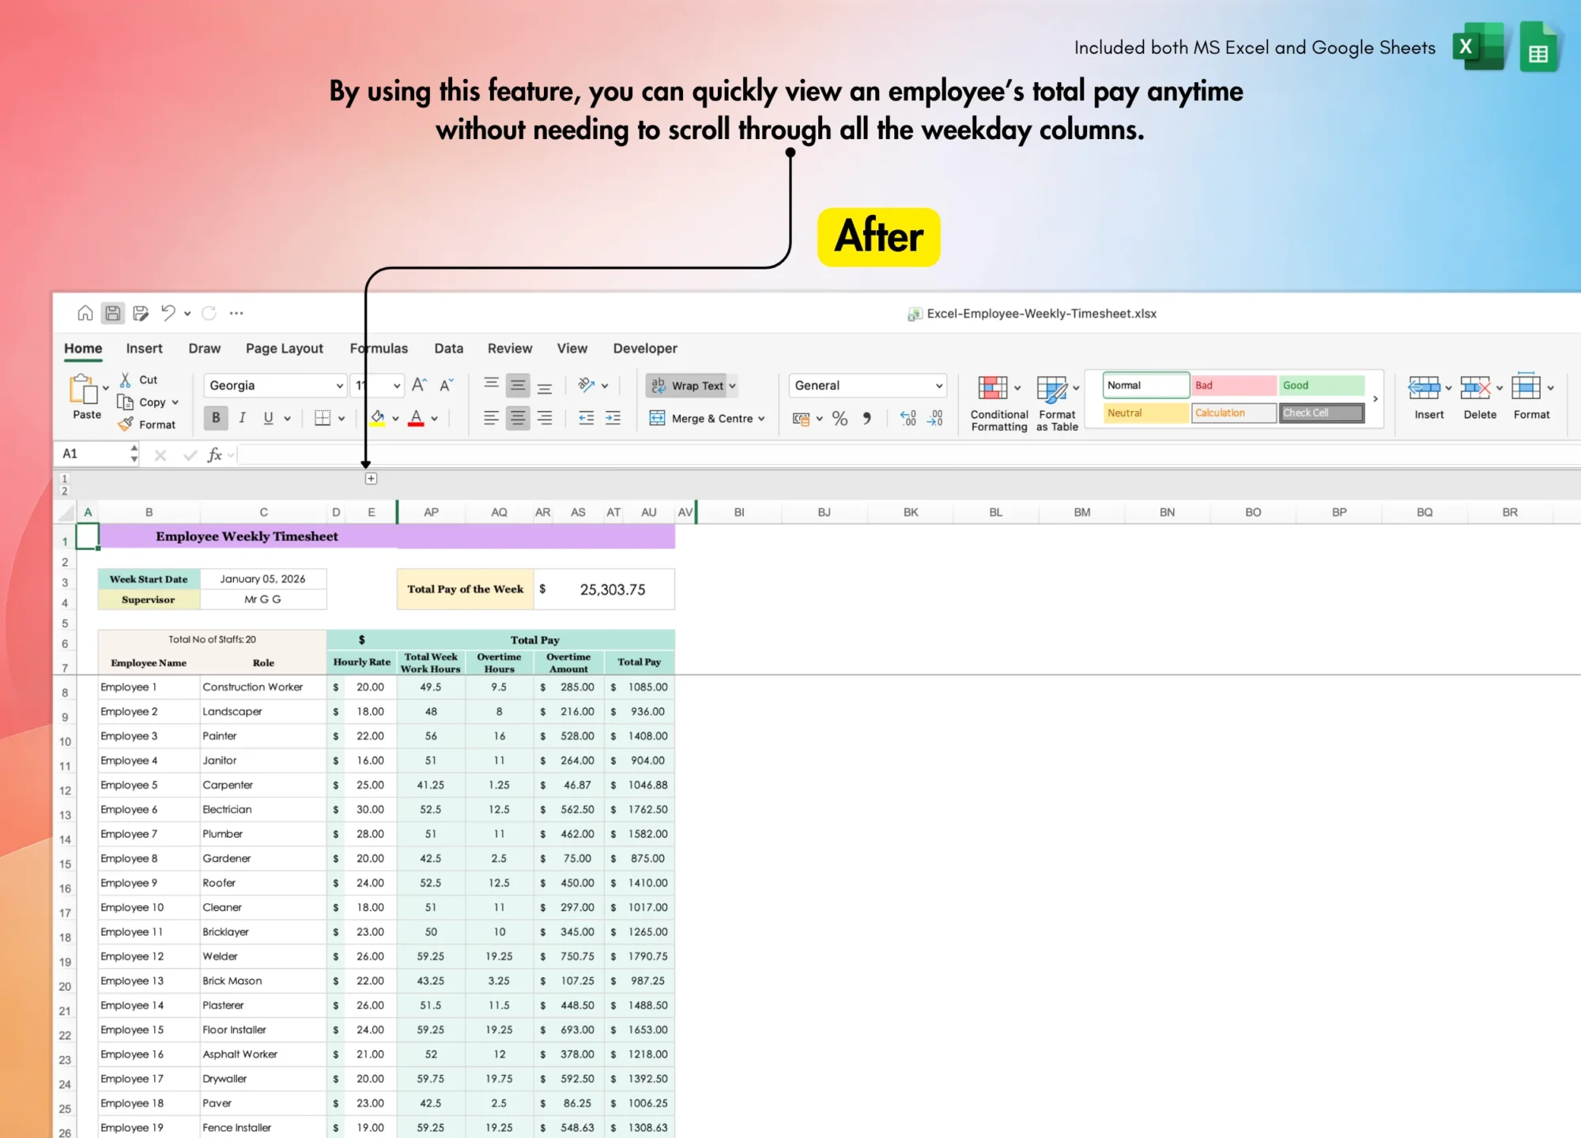This screenshot has width=1581, height=1138.
Task: Apply red font colour
Action: coord(417,418)
